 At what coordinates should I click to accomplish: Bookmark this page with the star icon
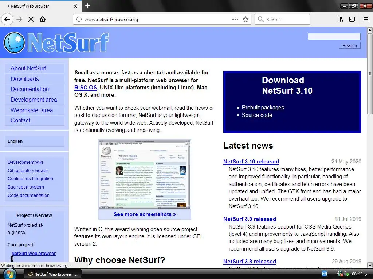coord(246,19)
